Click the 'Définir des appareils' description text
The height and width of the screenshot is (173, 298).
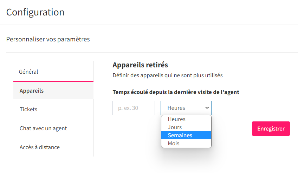pyautogui.click(x=168, y=75)
